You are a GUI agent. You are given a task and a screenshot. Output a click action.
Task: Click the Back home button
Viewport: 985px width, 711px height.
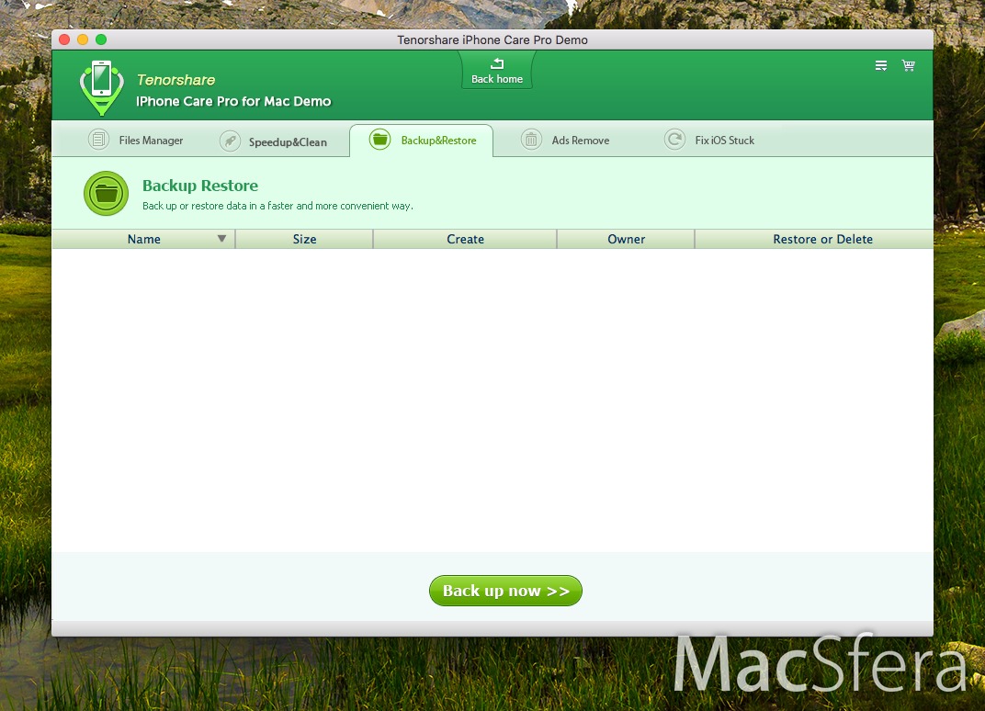497,71
